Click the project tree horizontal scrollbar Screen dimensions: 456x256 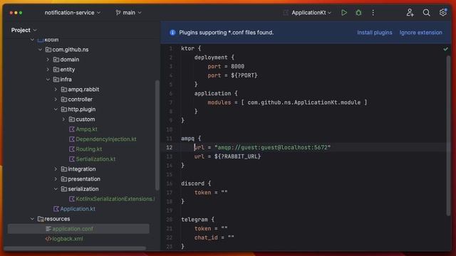tap(75, 248)
